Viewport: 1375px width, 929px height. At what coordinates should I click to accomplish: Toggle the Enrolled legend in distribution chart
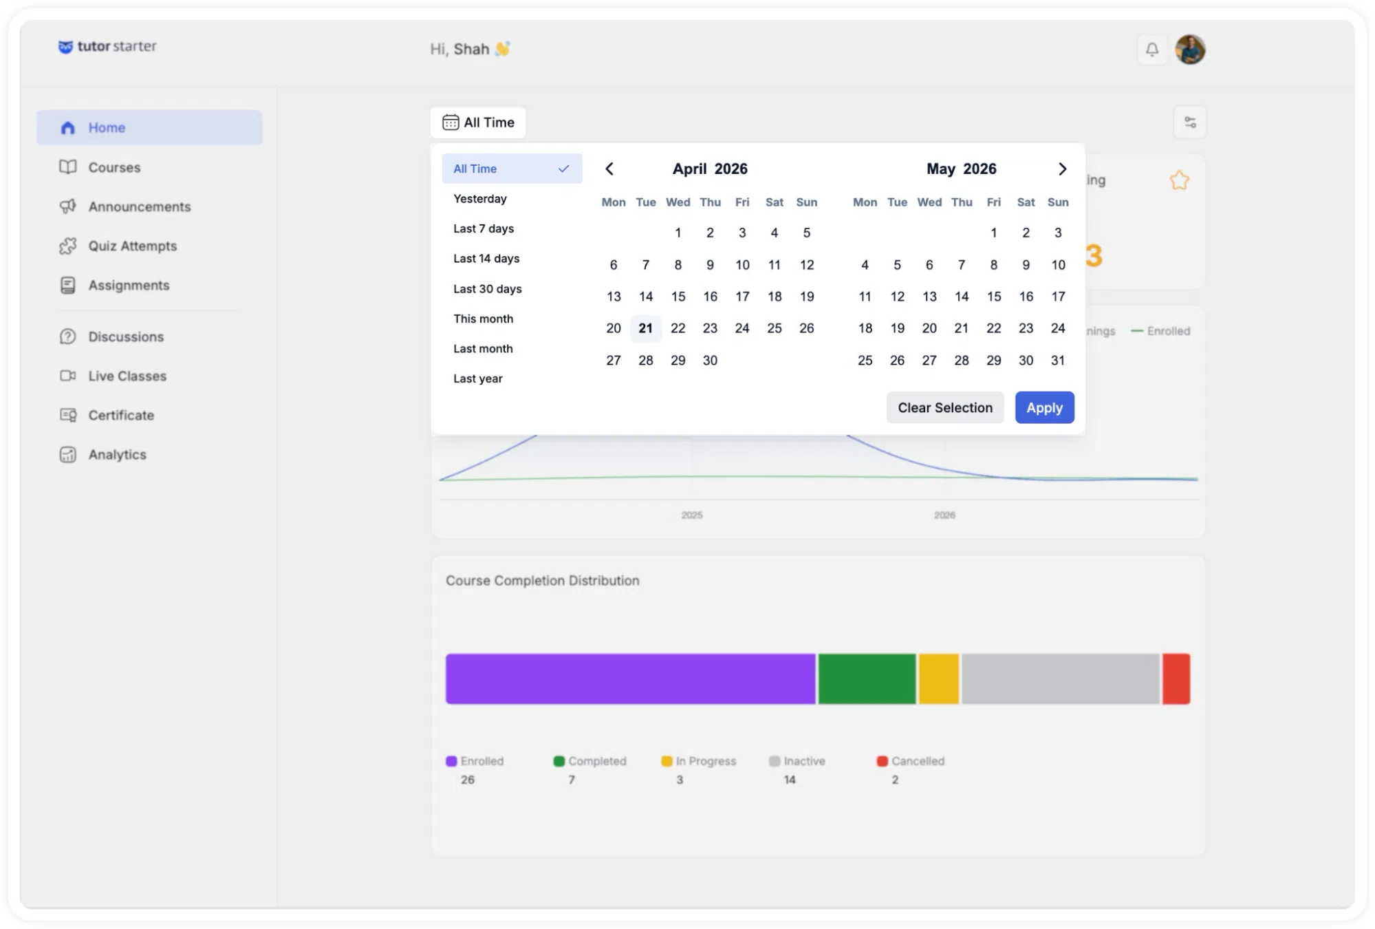(475, 761)
